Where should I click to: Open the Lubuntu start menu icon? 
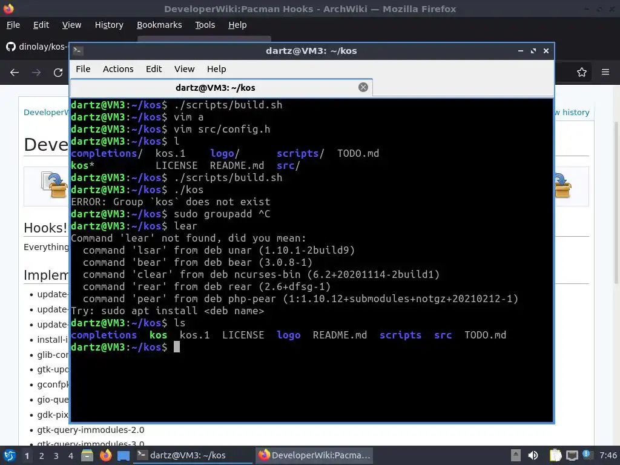[x=10, y=455]
